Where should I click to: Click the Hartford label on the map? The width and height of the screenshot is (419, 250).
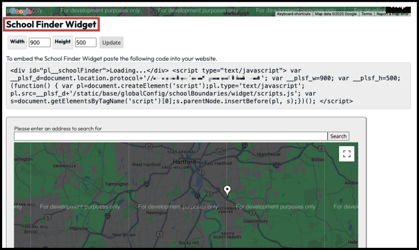[184, 162]
